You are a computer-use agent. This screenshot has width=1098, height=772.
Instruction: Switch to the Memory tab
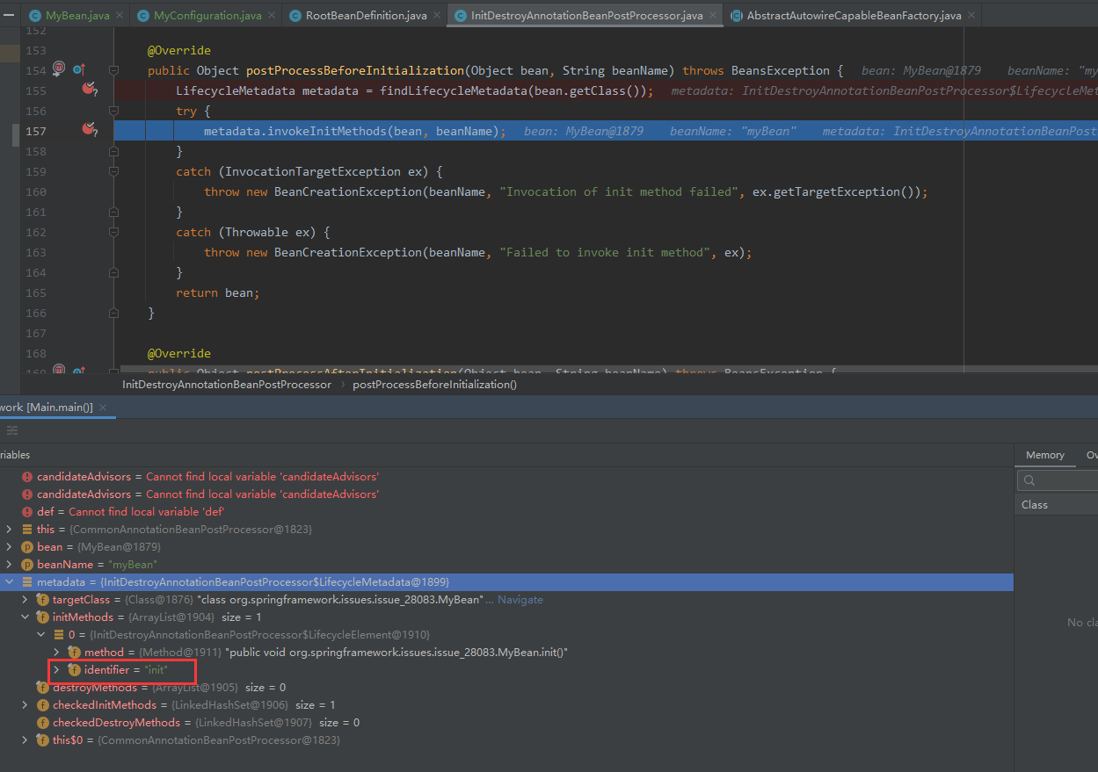[1044, 455]
